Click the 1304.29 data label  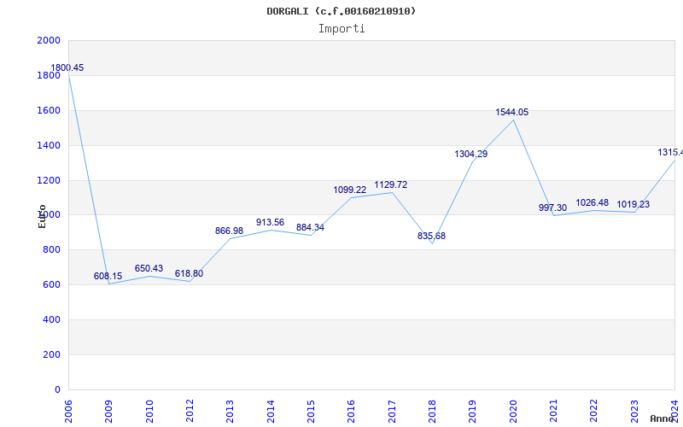click(471, 155)
